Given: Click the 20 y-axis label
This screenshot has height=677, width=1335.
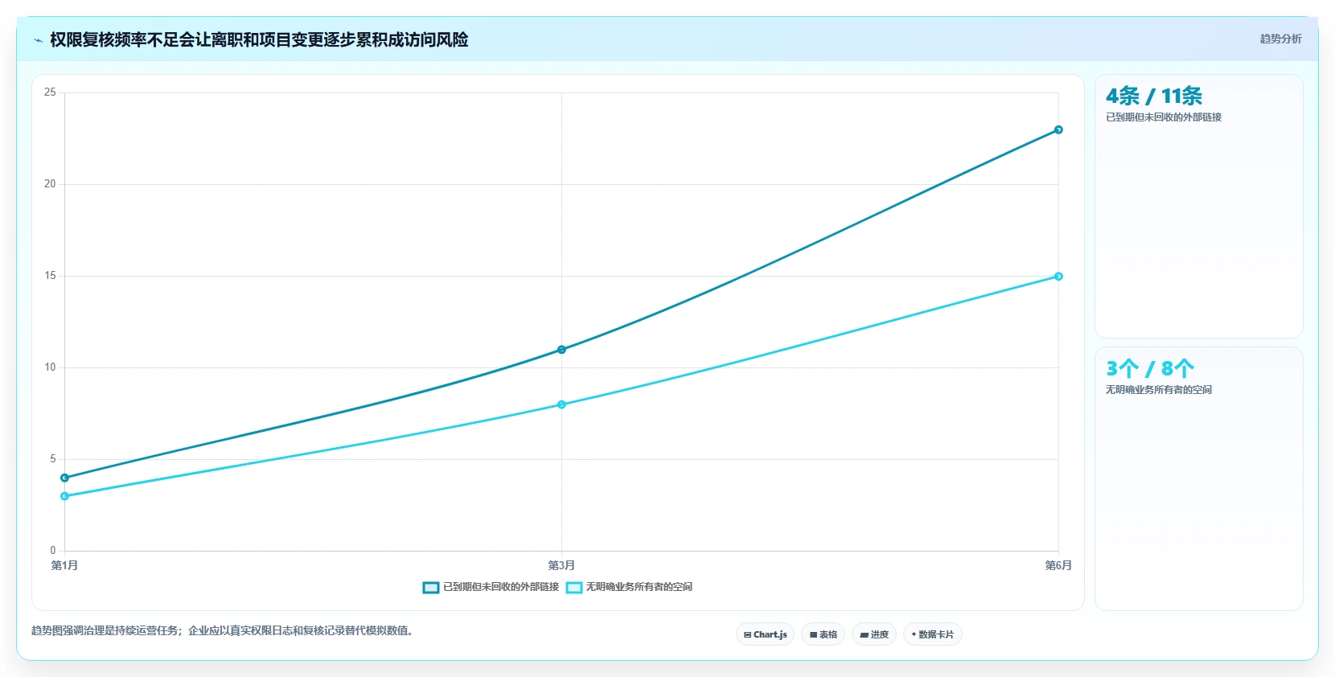Looking at the screenshot, I should 50,184.
